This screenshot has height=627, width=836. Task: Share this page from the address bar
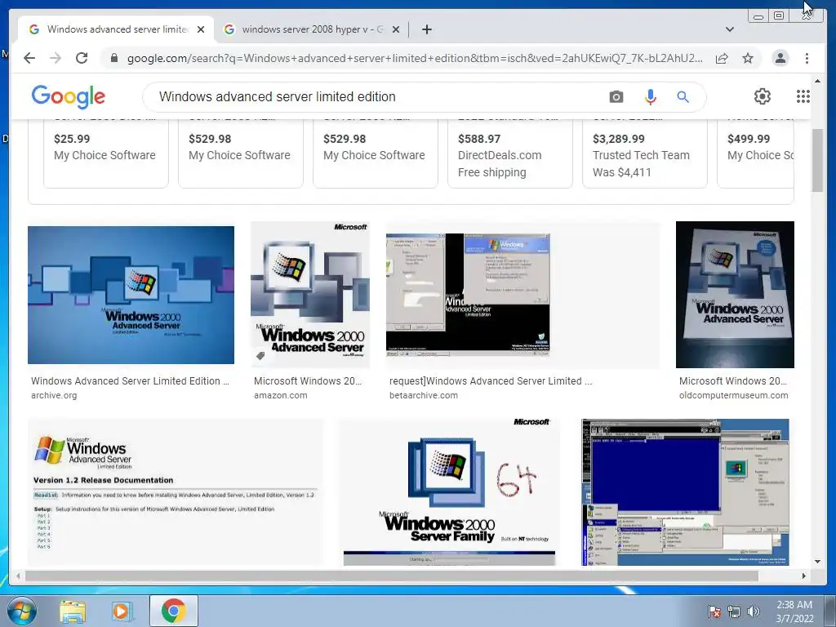point(722,58)
